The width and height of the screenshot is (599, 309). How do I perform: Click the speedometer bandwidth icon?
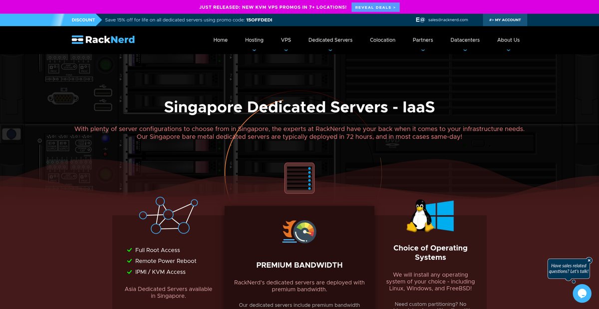coord(299,232)
